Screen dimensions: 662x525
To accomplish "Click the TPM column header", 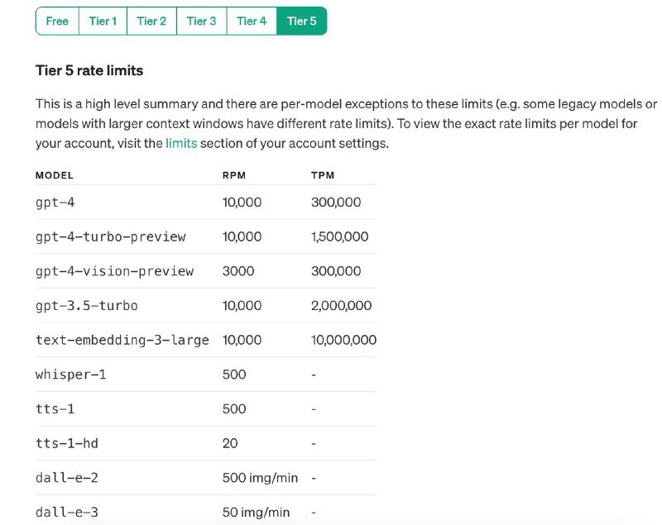I will tap(323, 175).
